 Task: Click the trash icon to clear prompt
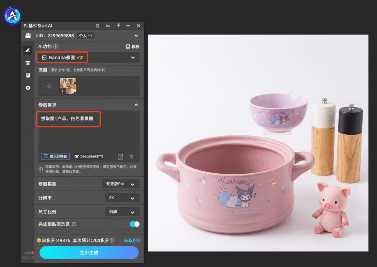(x=131, y=157)
